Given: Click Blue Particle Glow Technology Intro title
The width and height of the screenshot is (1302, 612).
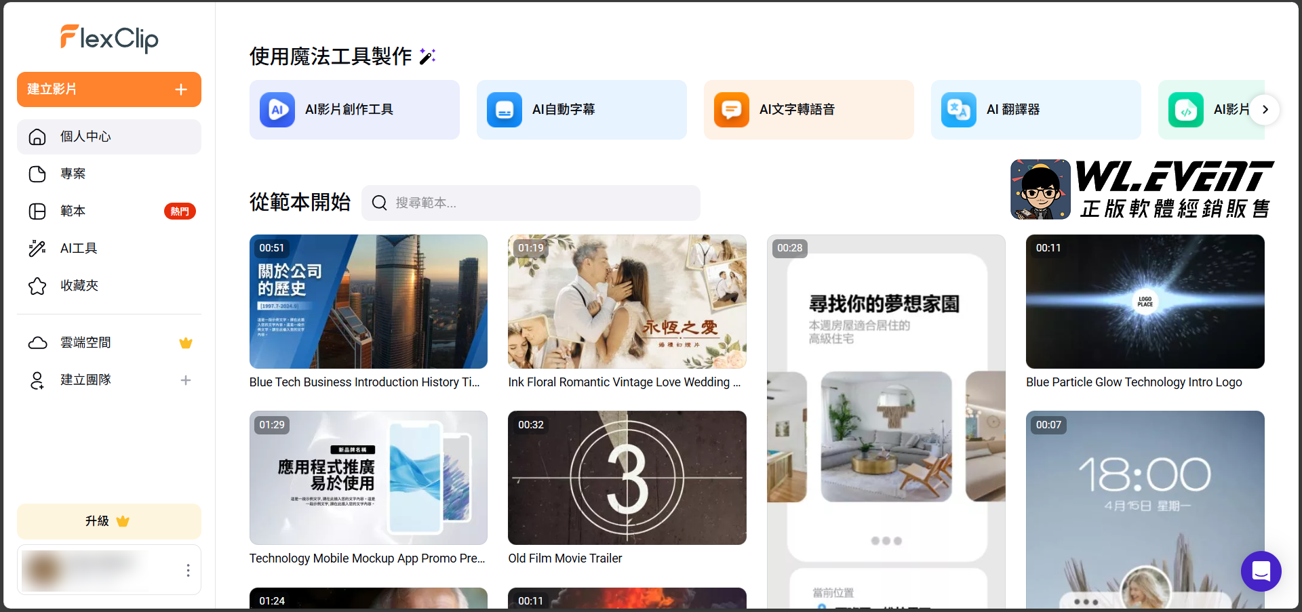Looking at the screenshot, I should pyautogui.click(x=1135, y=382).
